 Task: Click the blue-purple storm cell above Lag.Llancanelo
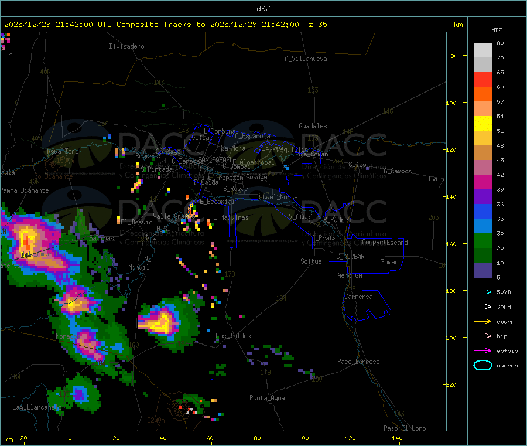(x=79, y=393)
